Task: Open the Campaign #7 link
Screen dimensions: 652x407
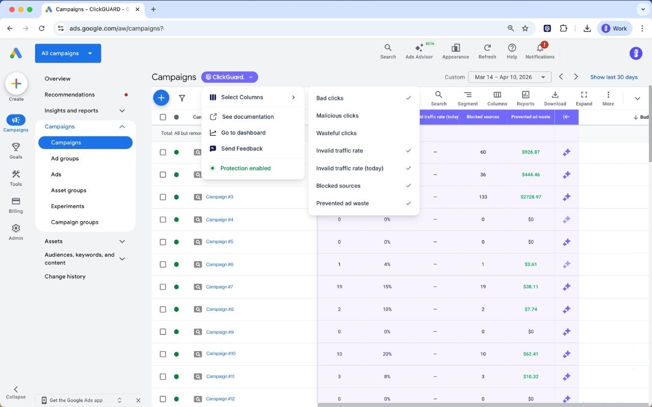Action: pos(220,287)
